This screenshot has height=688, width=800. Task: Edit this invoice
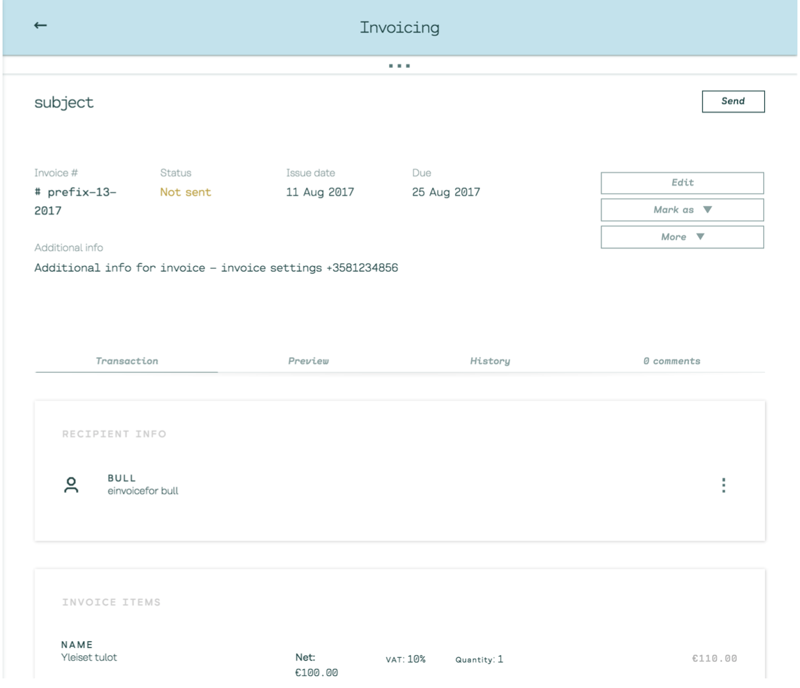point(682,183)
